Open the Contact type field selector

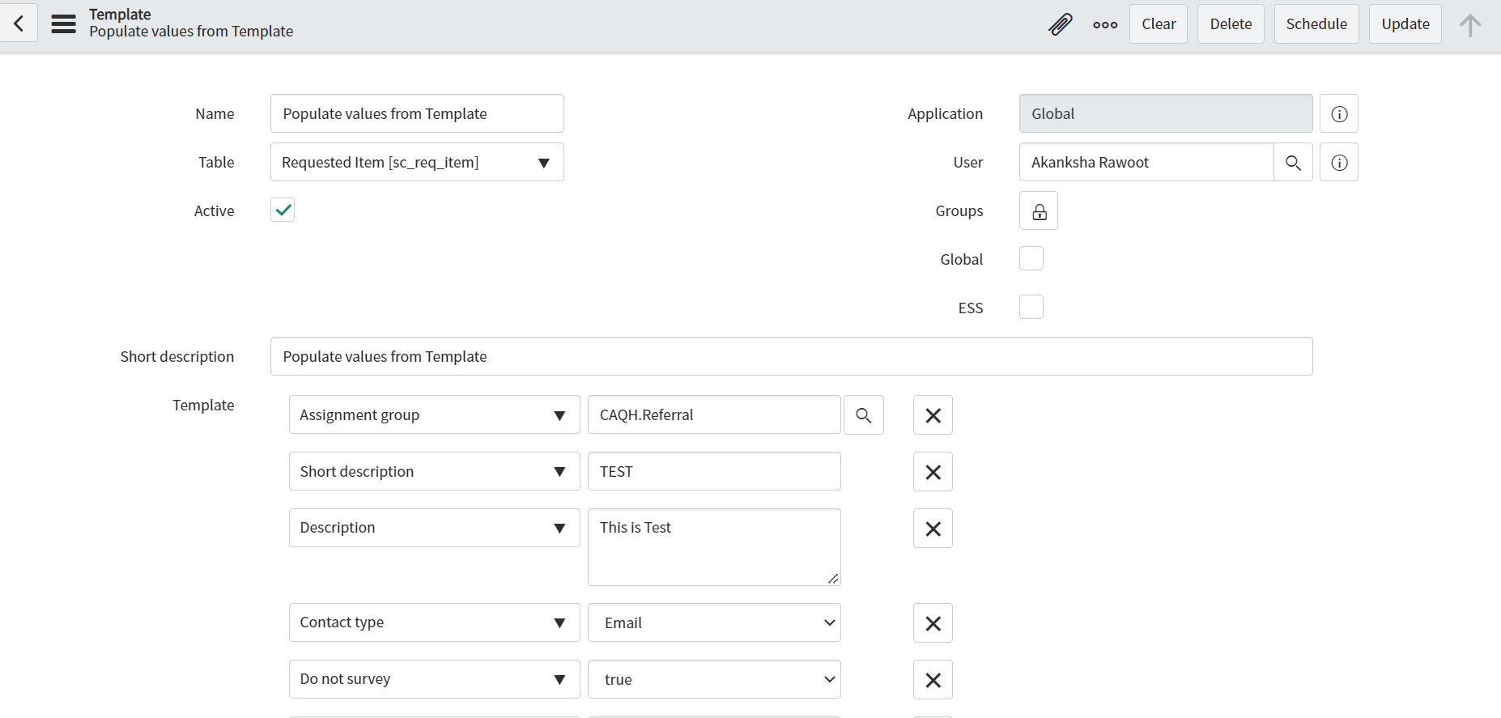(x=434, y=622)
